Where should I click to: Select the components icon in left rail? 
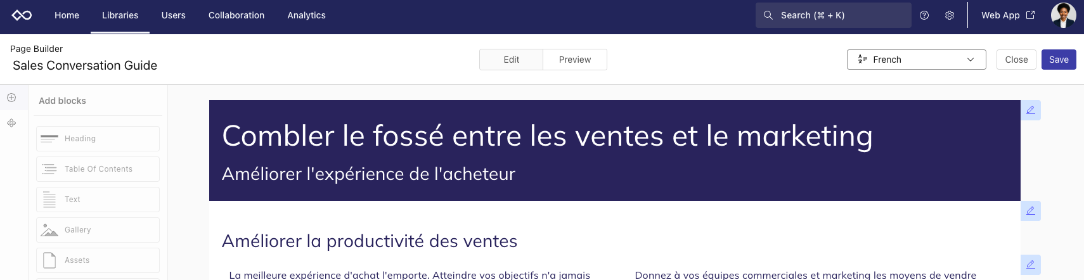(x=11, y=123)
